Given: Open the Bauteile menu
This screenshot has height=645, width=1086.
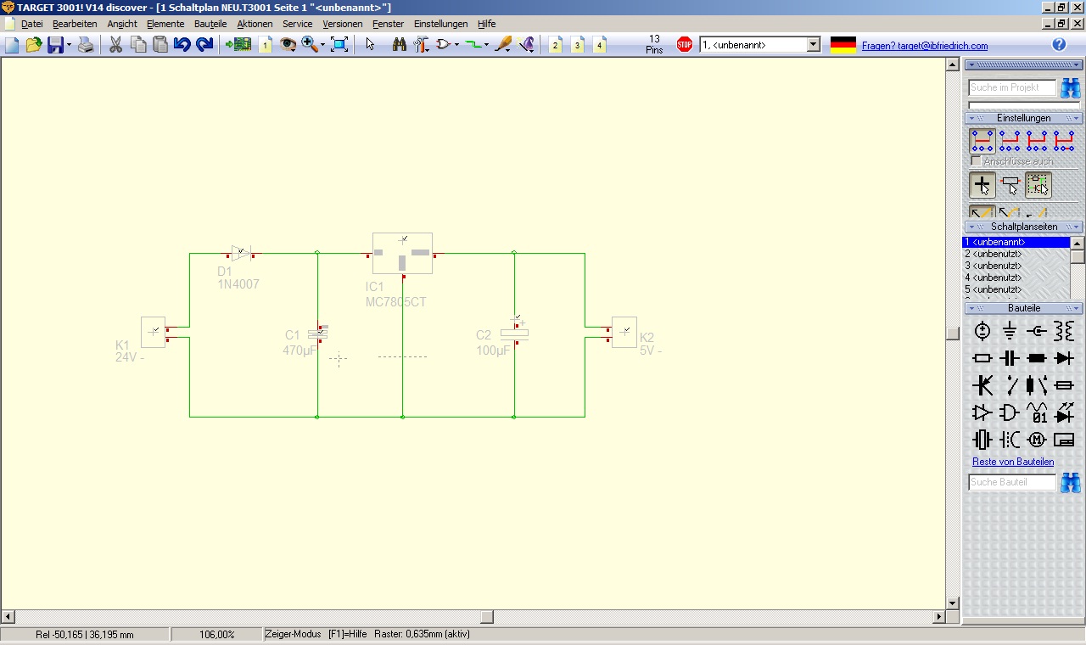Looking at the screenshot, I should 210,24.
